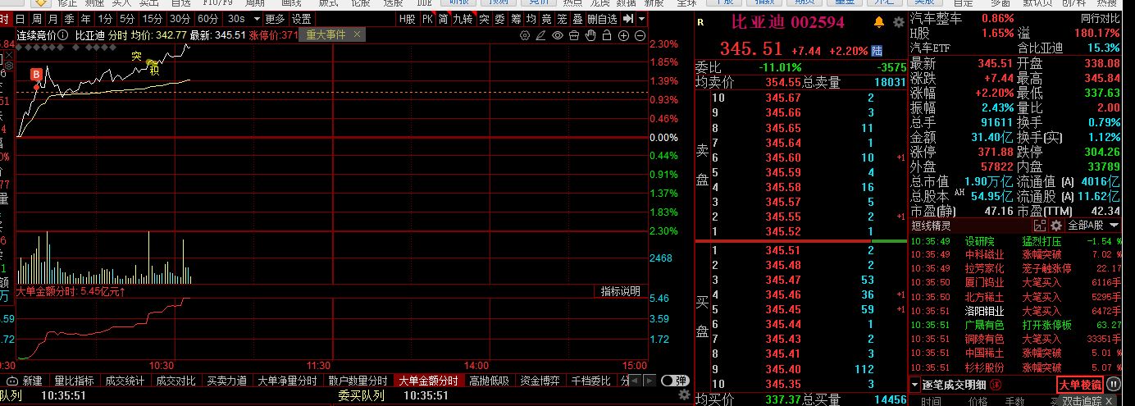Click the R marker beside stock name
This screenshot has height=406, width=1135.
(700, 22)
